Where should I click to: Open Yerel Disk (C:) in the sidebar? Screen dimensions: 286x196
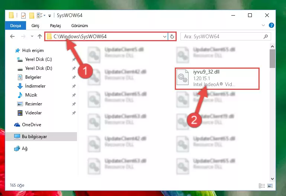pyautogui.click(x=38, y=59)
